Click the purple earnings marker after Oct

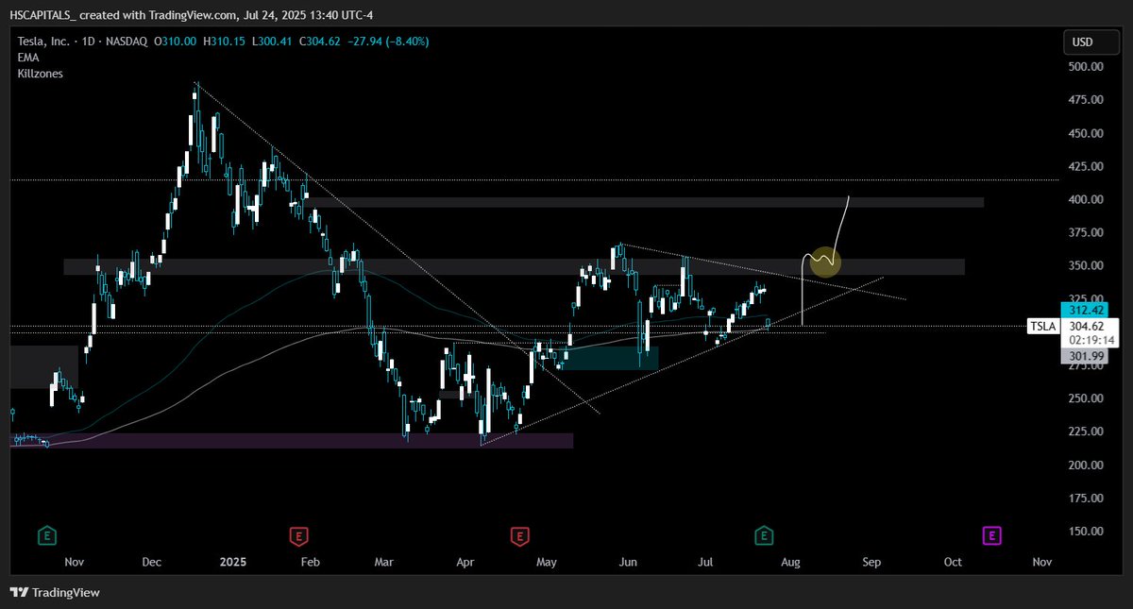[x=991, y=536]
